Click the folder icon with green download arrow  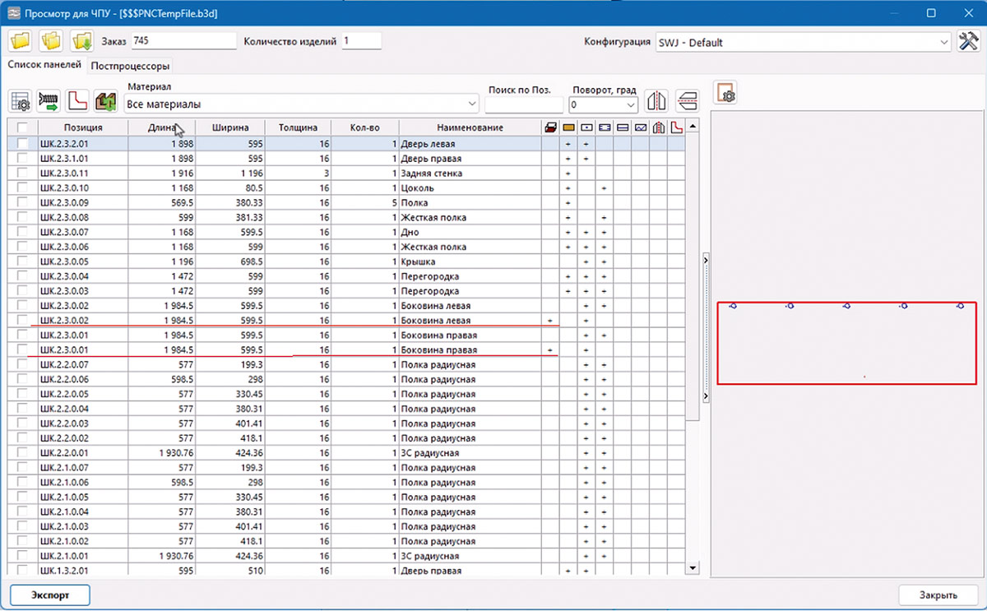81,41
